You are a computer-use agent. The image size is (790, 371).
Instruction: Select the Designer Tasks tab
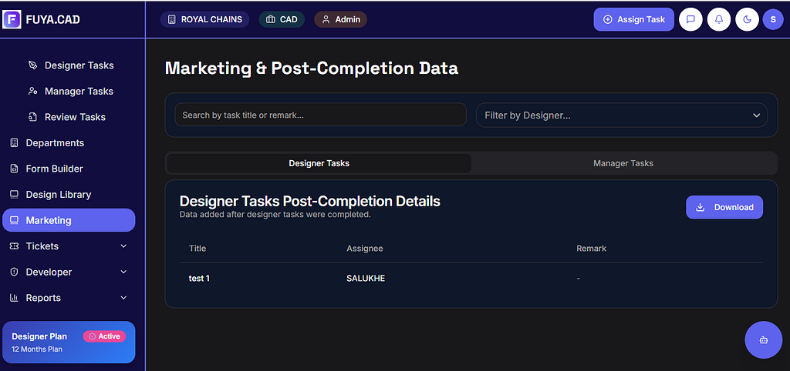pos(319,163)
